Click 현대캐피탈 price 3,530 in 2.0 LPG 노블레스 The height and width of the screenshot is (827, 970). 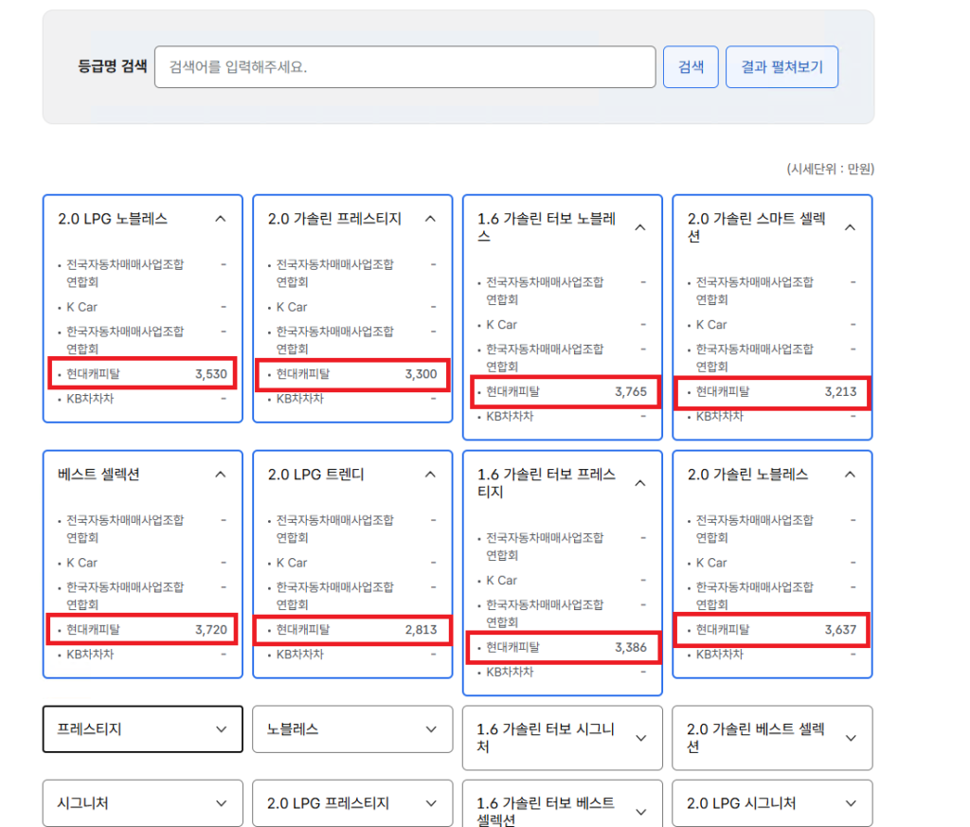tap(210, 374)
